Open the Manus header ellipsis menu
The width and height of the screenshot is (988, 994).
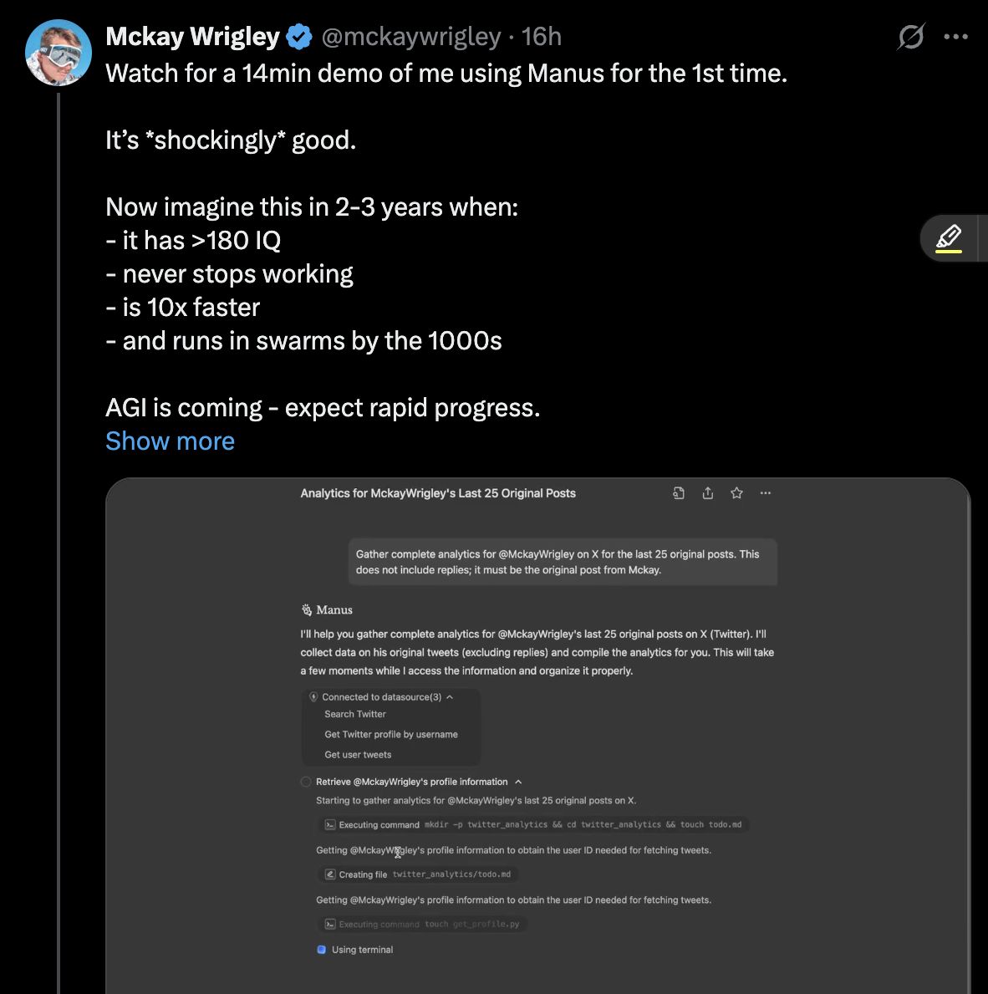click(x=766, y=493)
